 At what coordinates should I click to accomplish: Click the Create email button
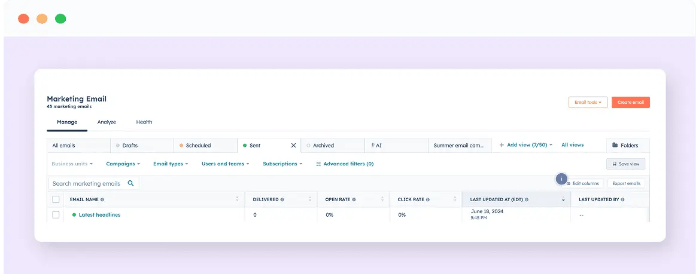[631, 102]
